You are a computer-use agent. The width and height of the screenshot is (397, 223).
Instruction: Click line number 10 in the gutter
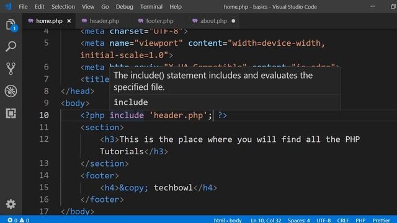click(x=44, y=115)
